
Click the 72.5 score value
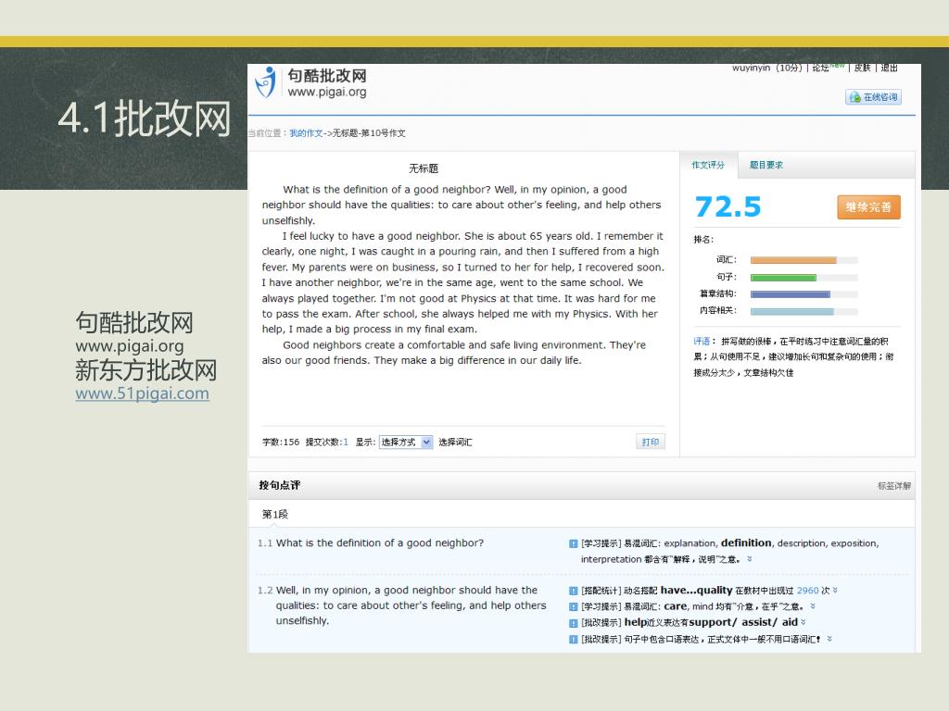[728, 206]
